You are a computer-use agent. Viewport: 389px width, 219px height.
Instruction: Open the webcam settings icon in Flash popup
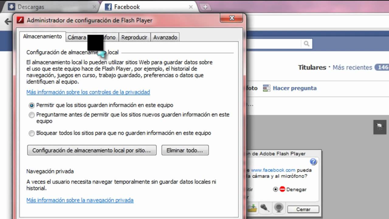278,208
